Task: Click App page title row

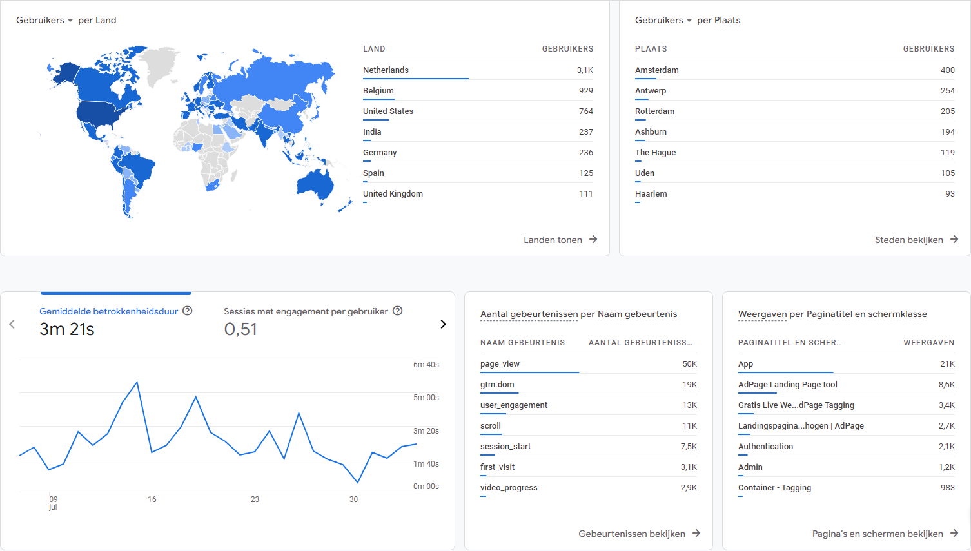Action: (x=847, y=363)
